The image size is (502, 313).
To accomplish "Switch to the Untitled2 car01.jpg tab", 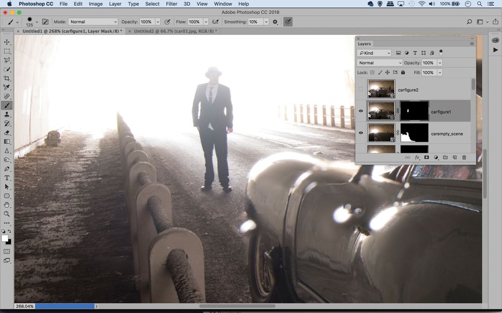I will [173, 31].
